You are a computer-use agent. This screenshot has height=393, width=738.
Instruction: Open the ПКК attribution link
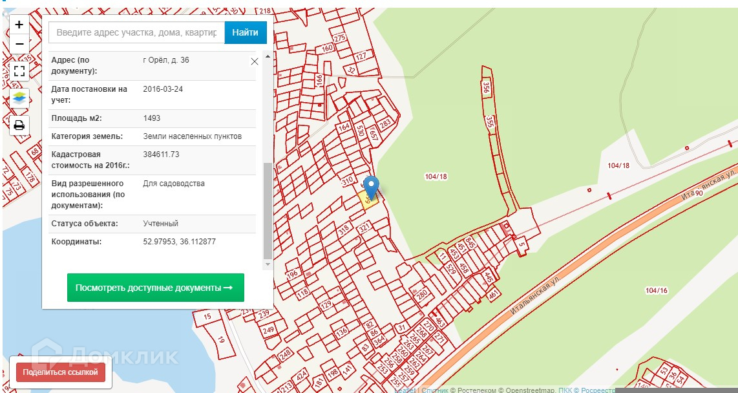pos(564,390)
